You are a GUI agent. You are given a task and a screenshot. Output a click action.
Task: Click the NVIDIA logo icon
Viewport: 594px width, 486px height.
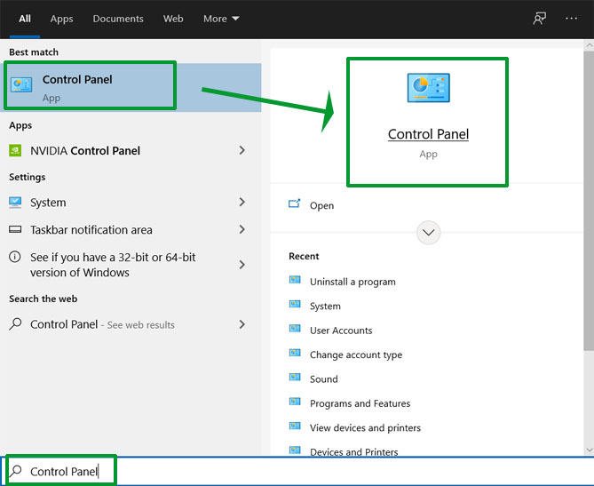pyautogui.click(x=15, y=150)
